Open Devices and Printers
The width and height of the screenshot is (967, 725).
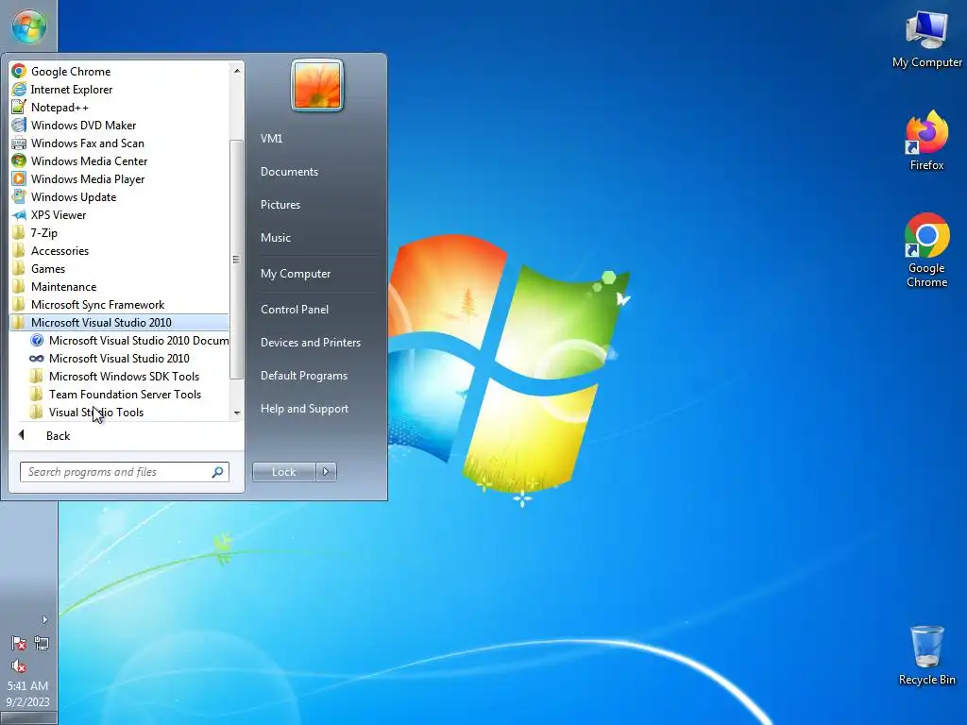pyautogui.click(x=310, y=342)
